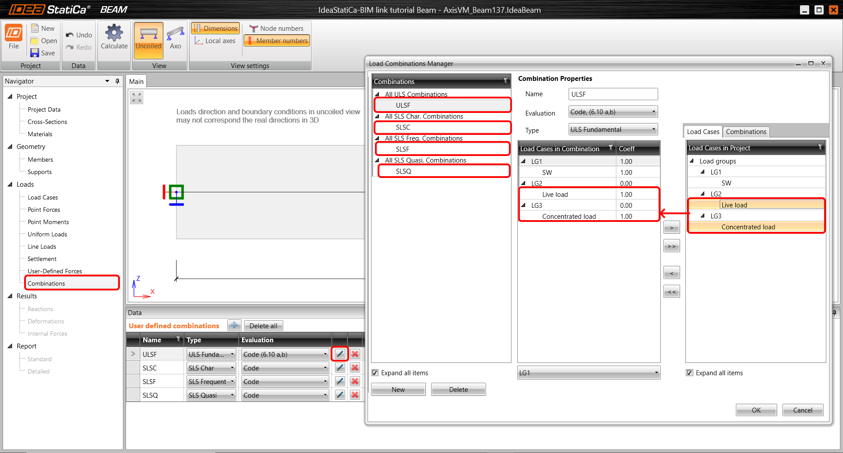Click the Save project icon

35,53
